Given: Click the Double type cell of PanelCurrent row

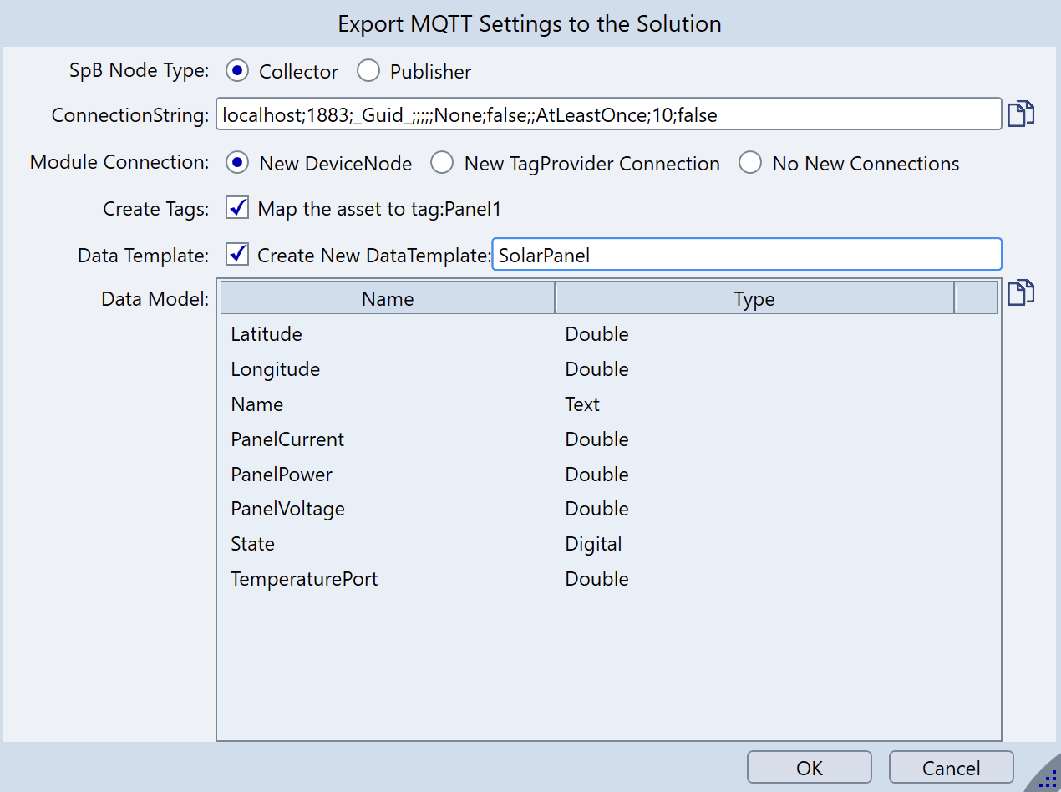Looking at the screenshot, I should click(x=596, y=439).
